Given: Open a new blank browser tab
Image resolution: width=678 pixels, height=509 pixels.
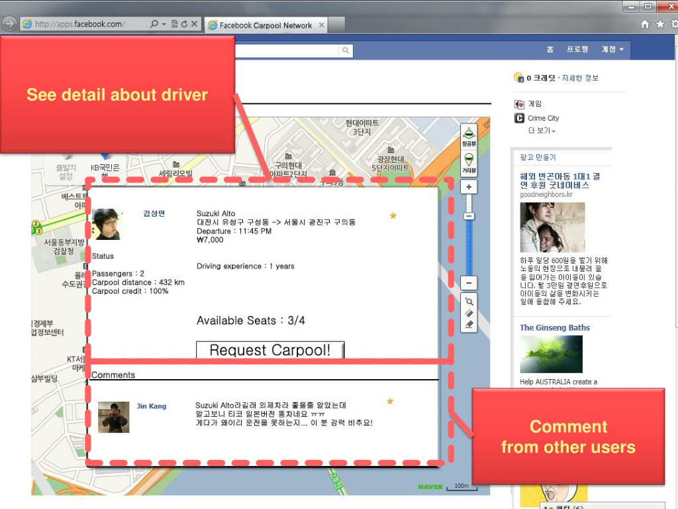Looking at the screenshot, I should pos(336,25).
